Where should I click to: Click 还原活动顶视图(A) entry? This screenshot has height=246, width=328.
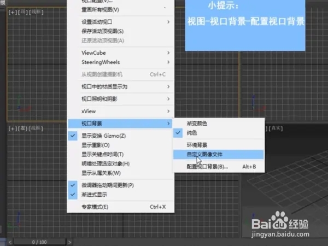tap(120, 40)
